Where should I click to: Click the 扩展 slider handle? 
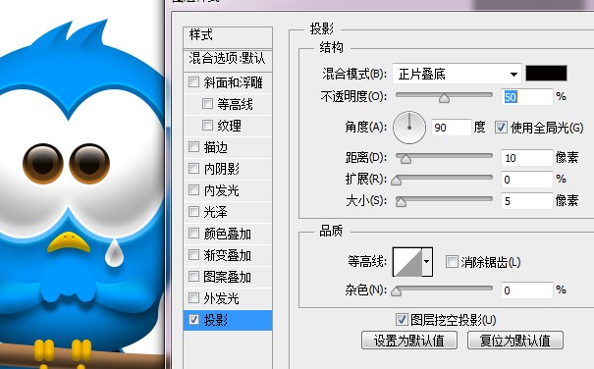point(397,181)
